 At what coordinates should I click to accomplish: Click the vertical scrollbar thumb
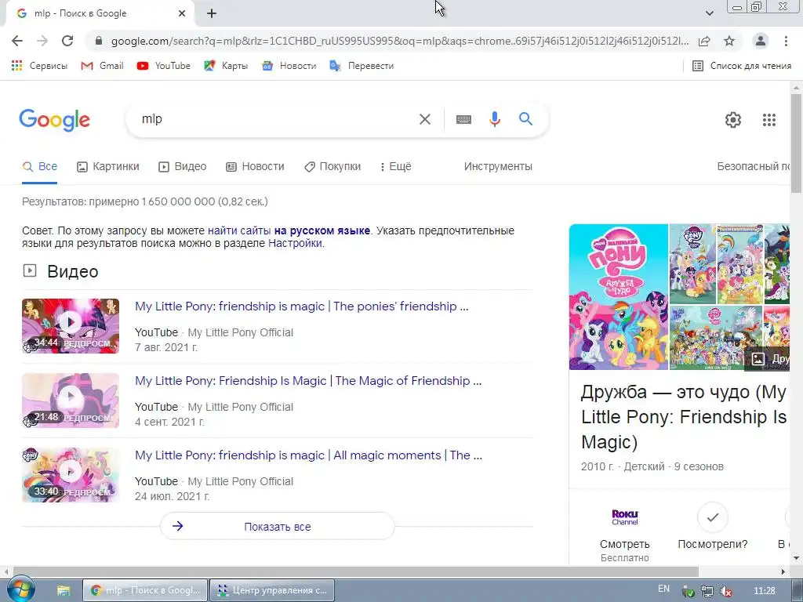(x=797, y=143)
